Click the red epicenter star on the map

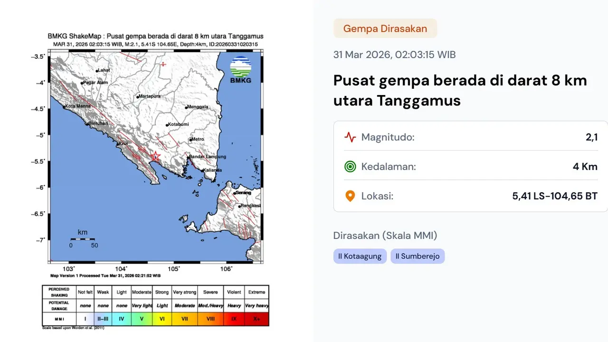click(155, 156)
